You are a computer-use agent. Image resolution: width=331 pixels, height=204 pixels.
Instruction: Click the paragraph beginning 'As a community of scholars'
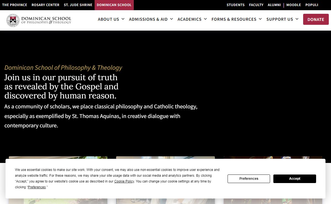tap(101, 116)
